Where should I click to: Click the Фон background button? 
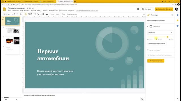53,14
